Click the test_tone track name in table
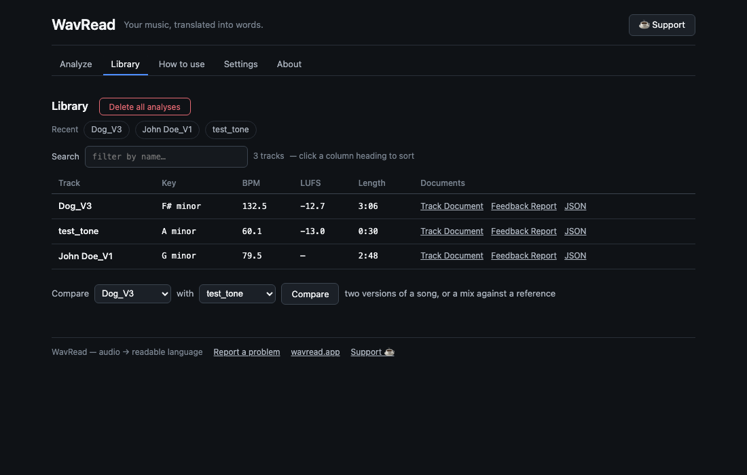 [78, 231]
